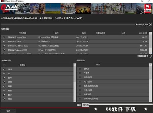This screenshot has width=153, height=113.
Task: Enable 德语(德国) interface language
Action: (x=80, y=77)
